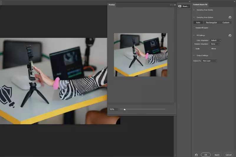Collapse the Sampling Area Options section
Screen dimensions: 236x157
pos(194,17)
